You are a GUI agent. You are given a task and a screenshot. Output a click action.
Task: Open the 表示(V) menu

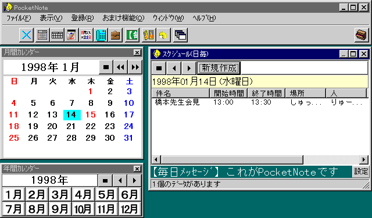tap(51, 18)
